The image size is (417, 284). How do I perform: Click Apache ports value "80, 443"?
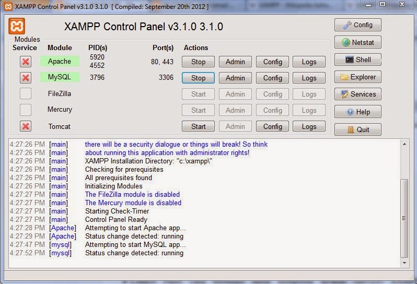pos(162,62)
